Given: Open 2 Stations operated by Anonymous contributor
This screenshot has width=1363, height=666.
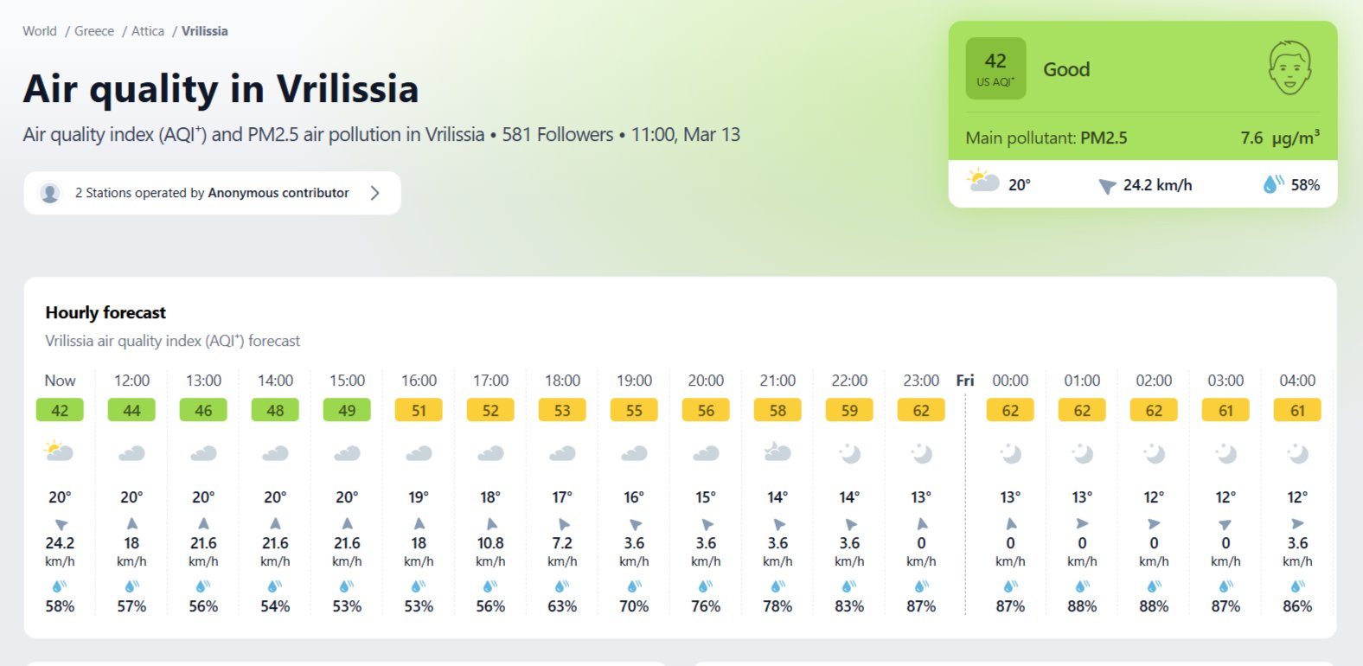Looking at the screenshot, I should pyautogui.click(x=212, y=193).
